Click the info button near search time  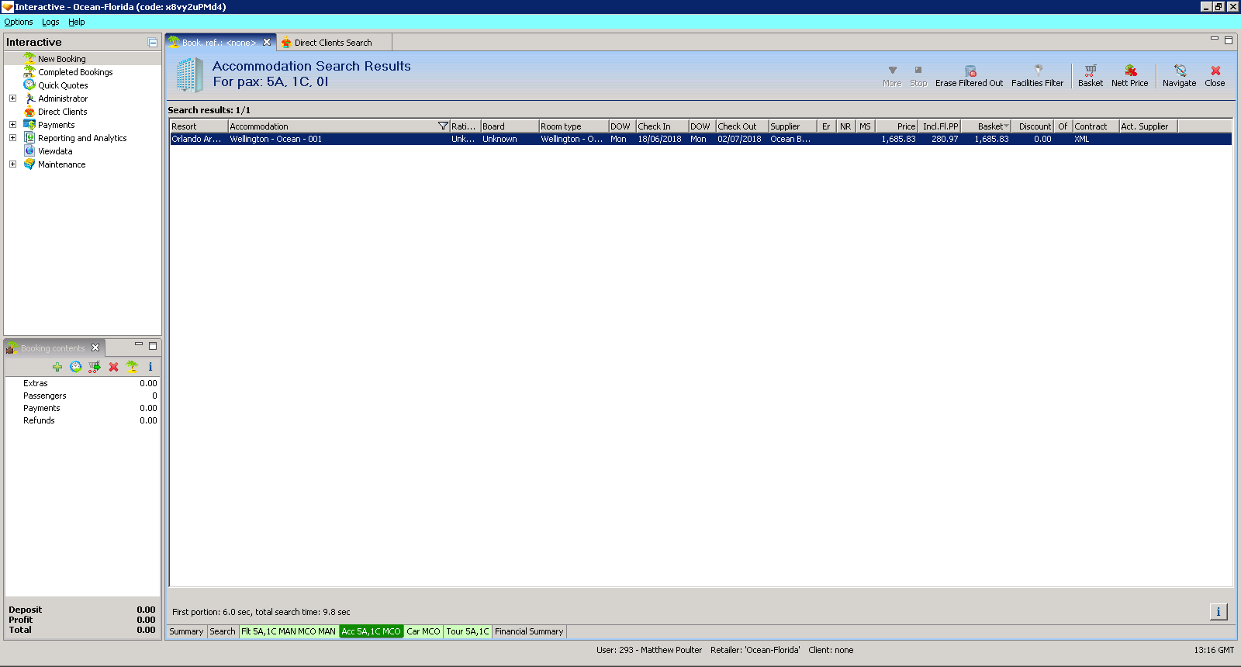[x=1219, y=612]
